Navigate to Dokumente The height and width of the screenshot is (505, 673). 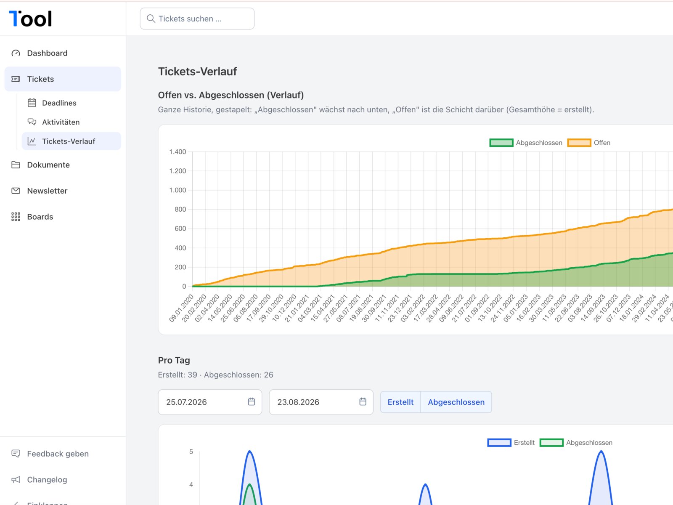(63, 165)
